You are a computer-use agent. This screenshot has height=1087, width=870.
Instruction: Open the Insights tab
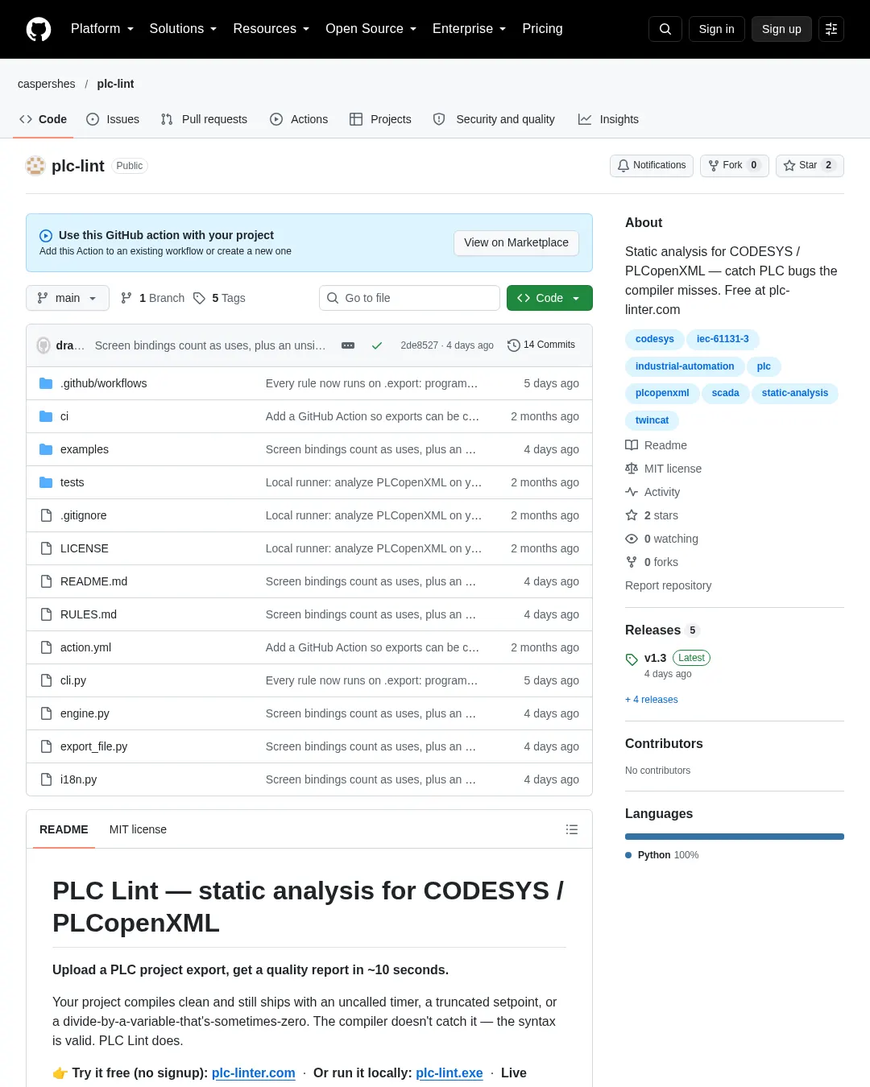click(x=608, y=119)
